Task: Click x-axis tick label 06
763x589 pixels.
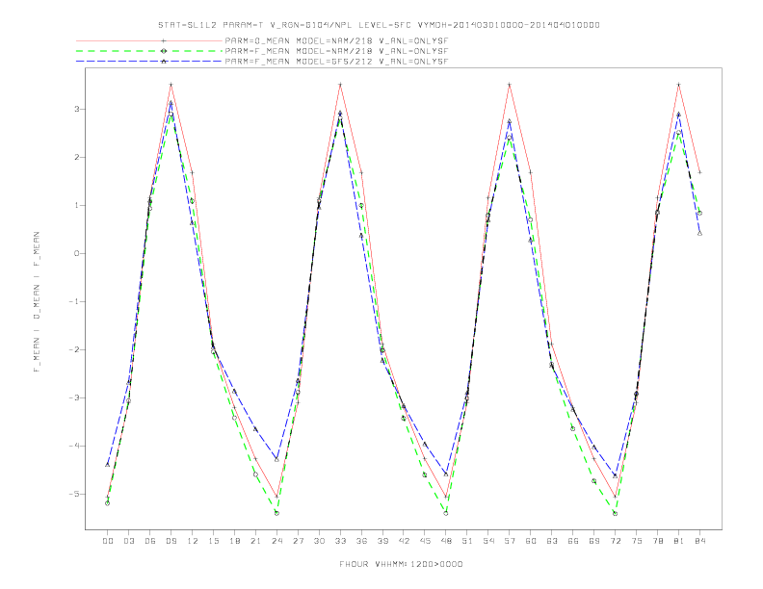Action: click(150, 541)
